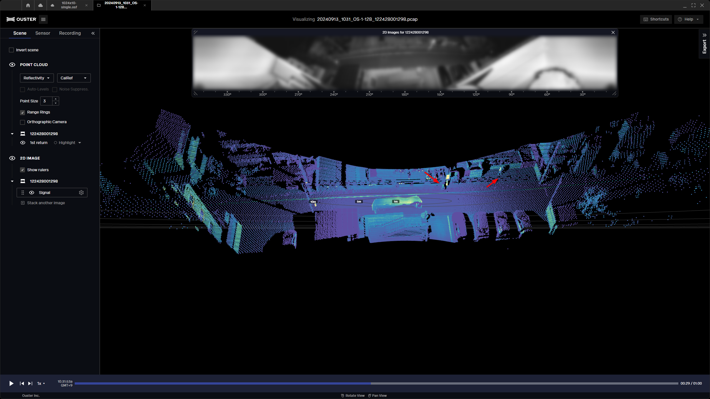Viewport: 710px width, 399px height.
Task: Step to the next frame
Action: pyautogui.click(x=30, y=383)
